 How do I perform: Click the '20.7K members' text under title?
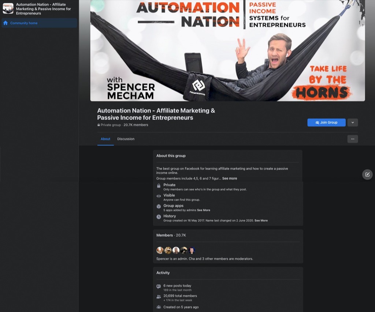(136, 125)
